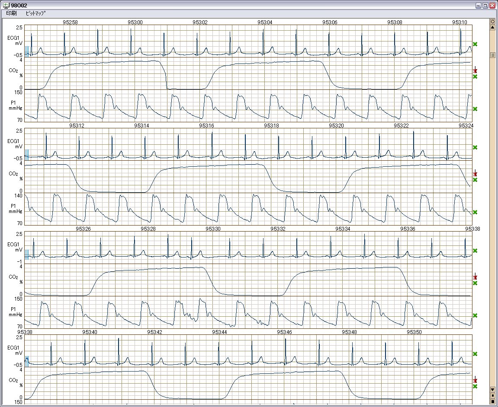Viewport: 498px width, 407px height.
Task: Toggle green X on third-row ECG1 trace
Action: pyautogui.click(x=475, y=251)
